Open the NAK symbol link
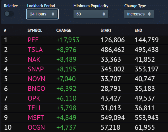Screen dimensions: 168x132 pyautogui.click(x=34, y=59)
